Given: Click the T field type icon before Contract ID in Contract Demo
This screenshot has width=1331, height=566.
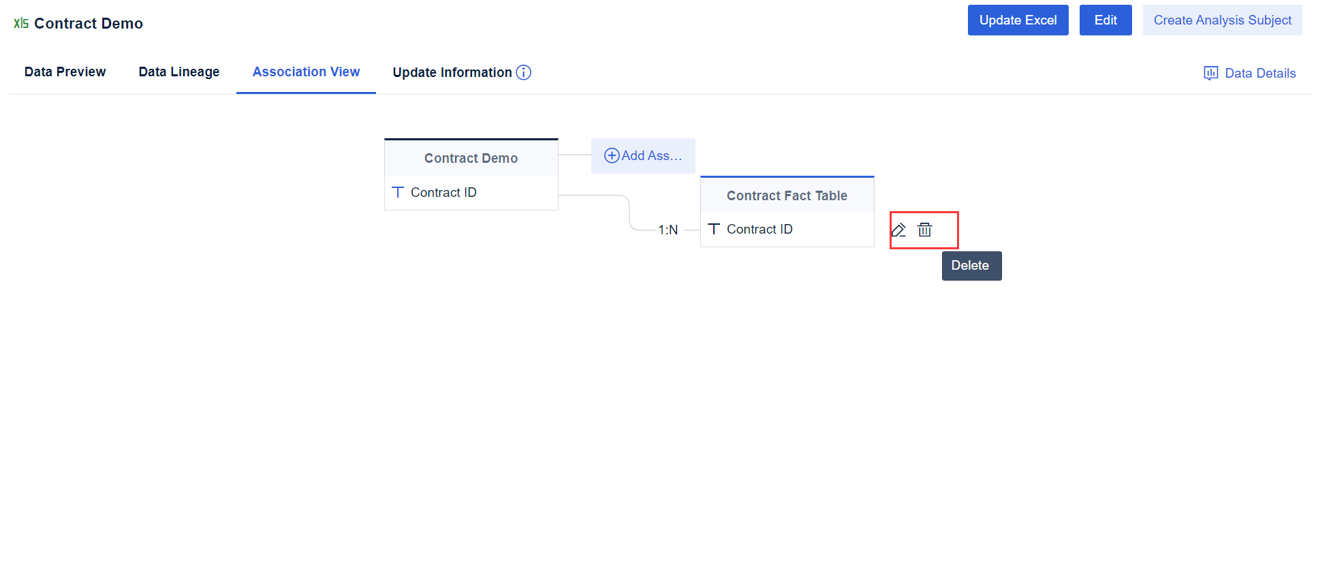Looking at the screenshot, I should click(x=398, y=192).
